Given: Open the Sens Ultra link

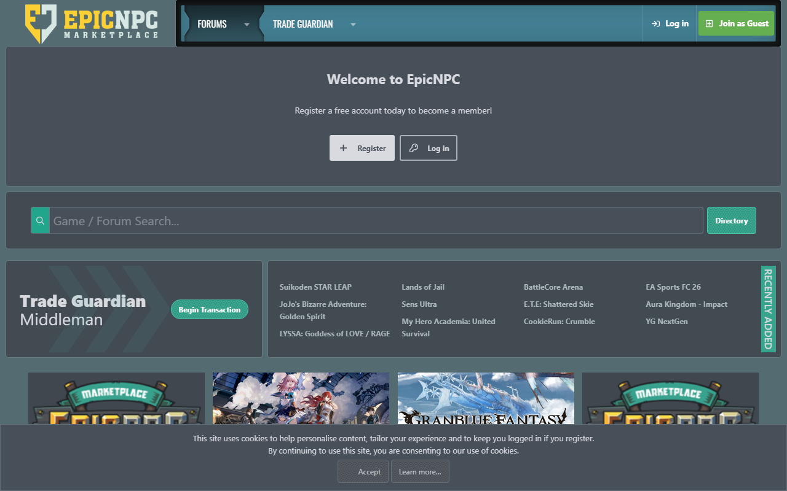Looking at the screenshot, I should click(419, 304).
